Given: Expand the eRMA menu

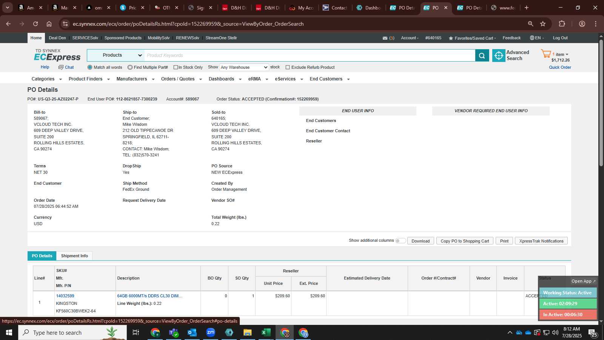Looking at the screenshot, I should pos(258,79).
